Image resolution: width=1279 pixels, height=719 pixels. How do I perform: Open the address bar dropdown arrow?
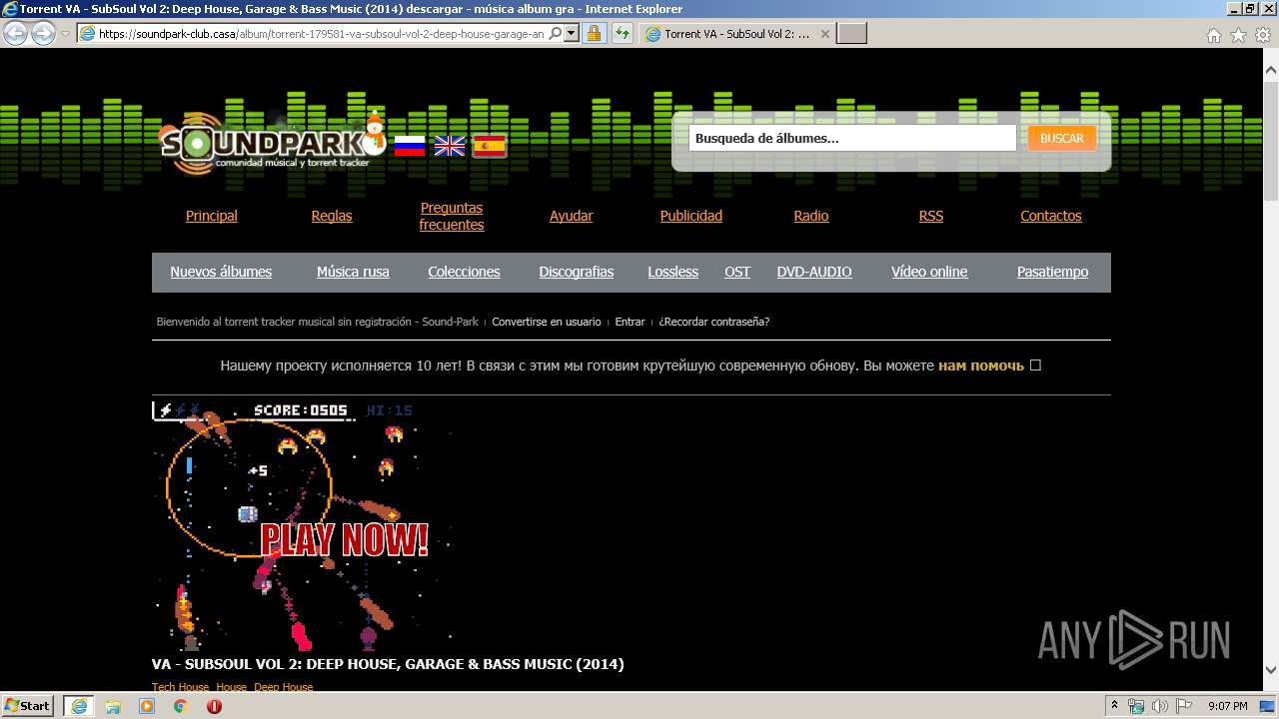[572, 34]
